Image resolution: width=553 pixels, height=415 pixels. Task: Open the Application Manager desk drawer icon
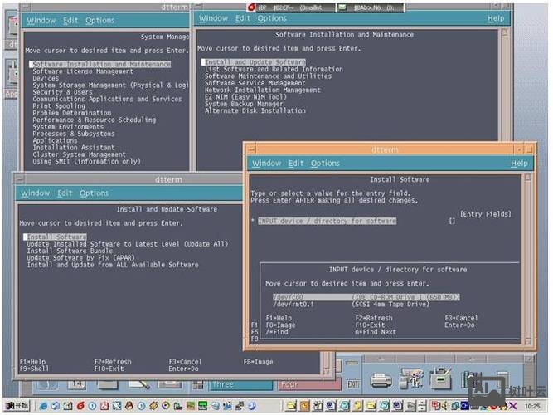click(x=440, y=381)
